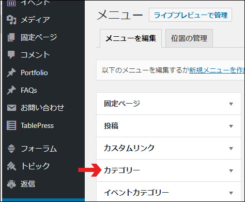245x202 pixels.
Task: Expand the カテゴリー section arrow
Action: 231,171
